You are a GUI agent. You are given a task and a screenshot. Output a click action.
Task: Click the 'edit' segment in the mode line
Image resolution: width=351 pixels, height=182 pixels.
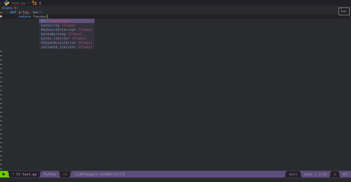tap(293, 174)
